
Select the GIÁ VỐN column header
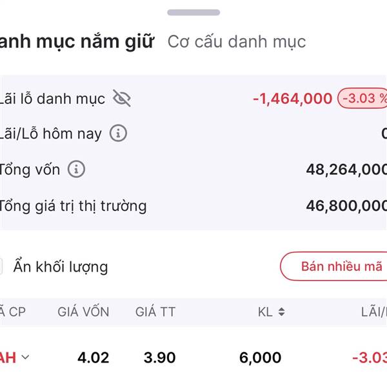pos(83,312)
